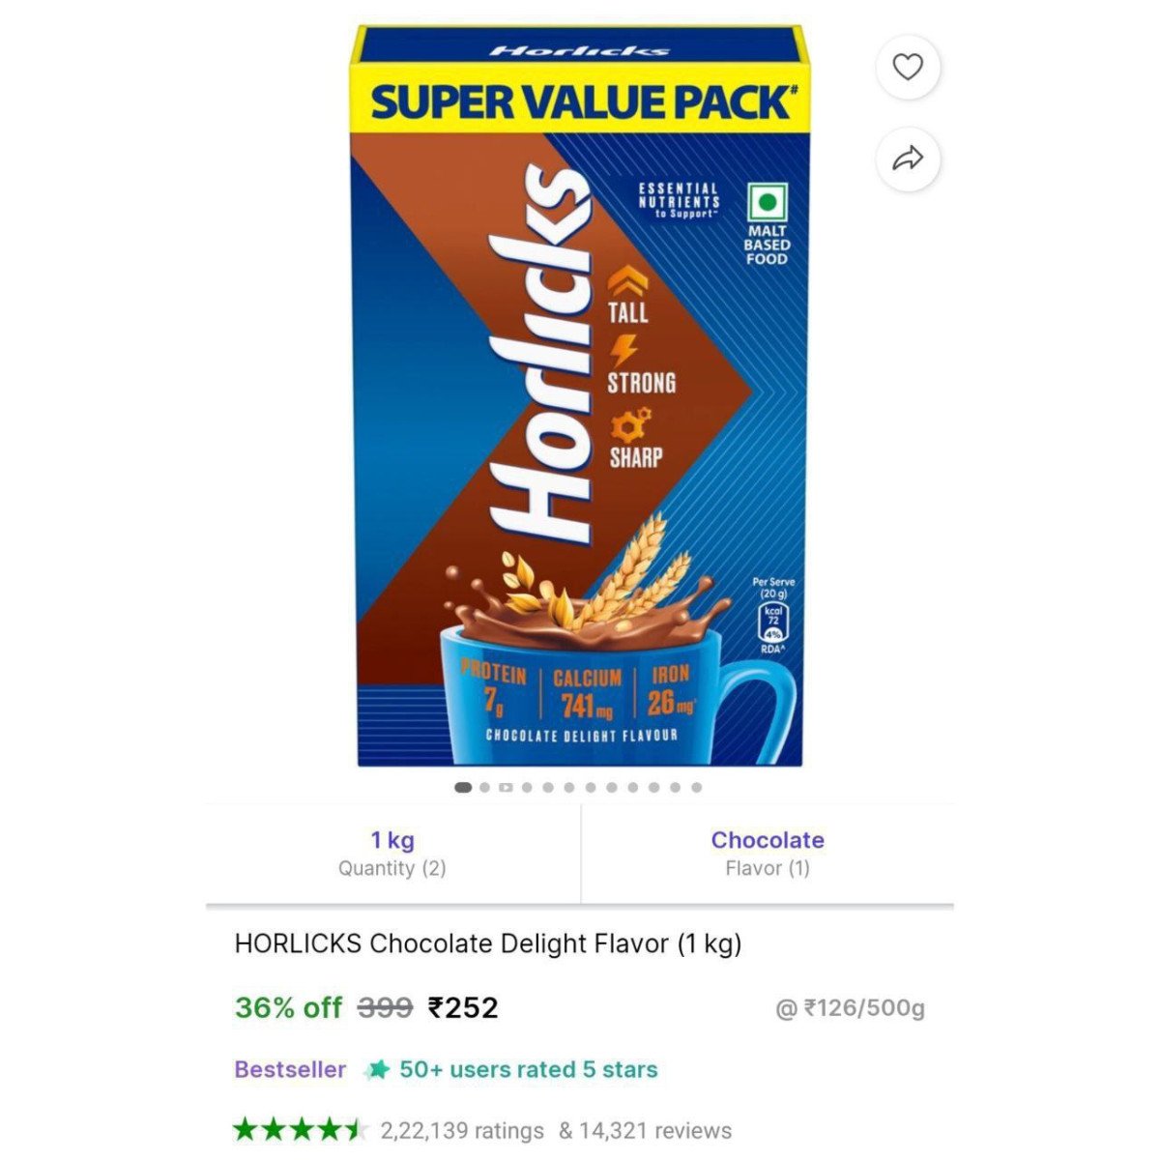Screen dimensions: 1160x1160
Task: Click the Bestseller tag
Action: tap(290, 1069)
